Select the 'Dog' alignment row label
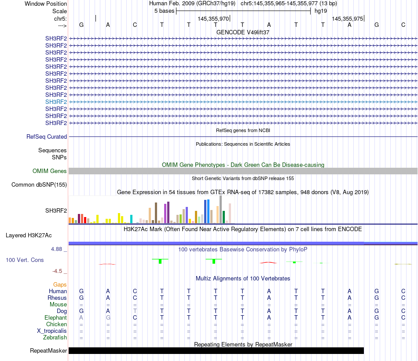The height and width of the screenshot is (361, 418). (x=62, y=311)
